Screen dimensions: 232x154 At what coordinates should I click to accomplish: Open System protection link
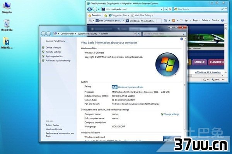coord(54,56)
